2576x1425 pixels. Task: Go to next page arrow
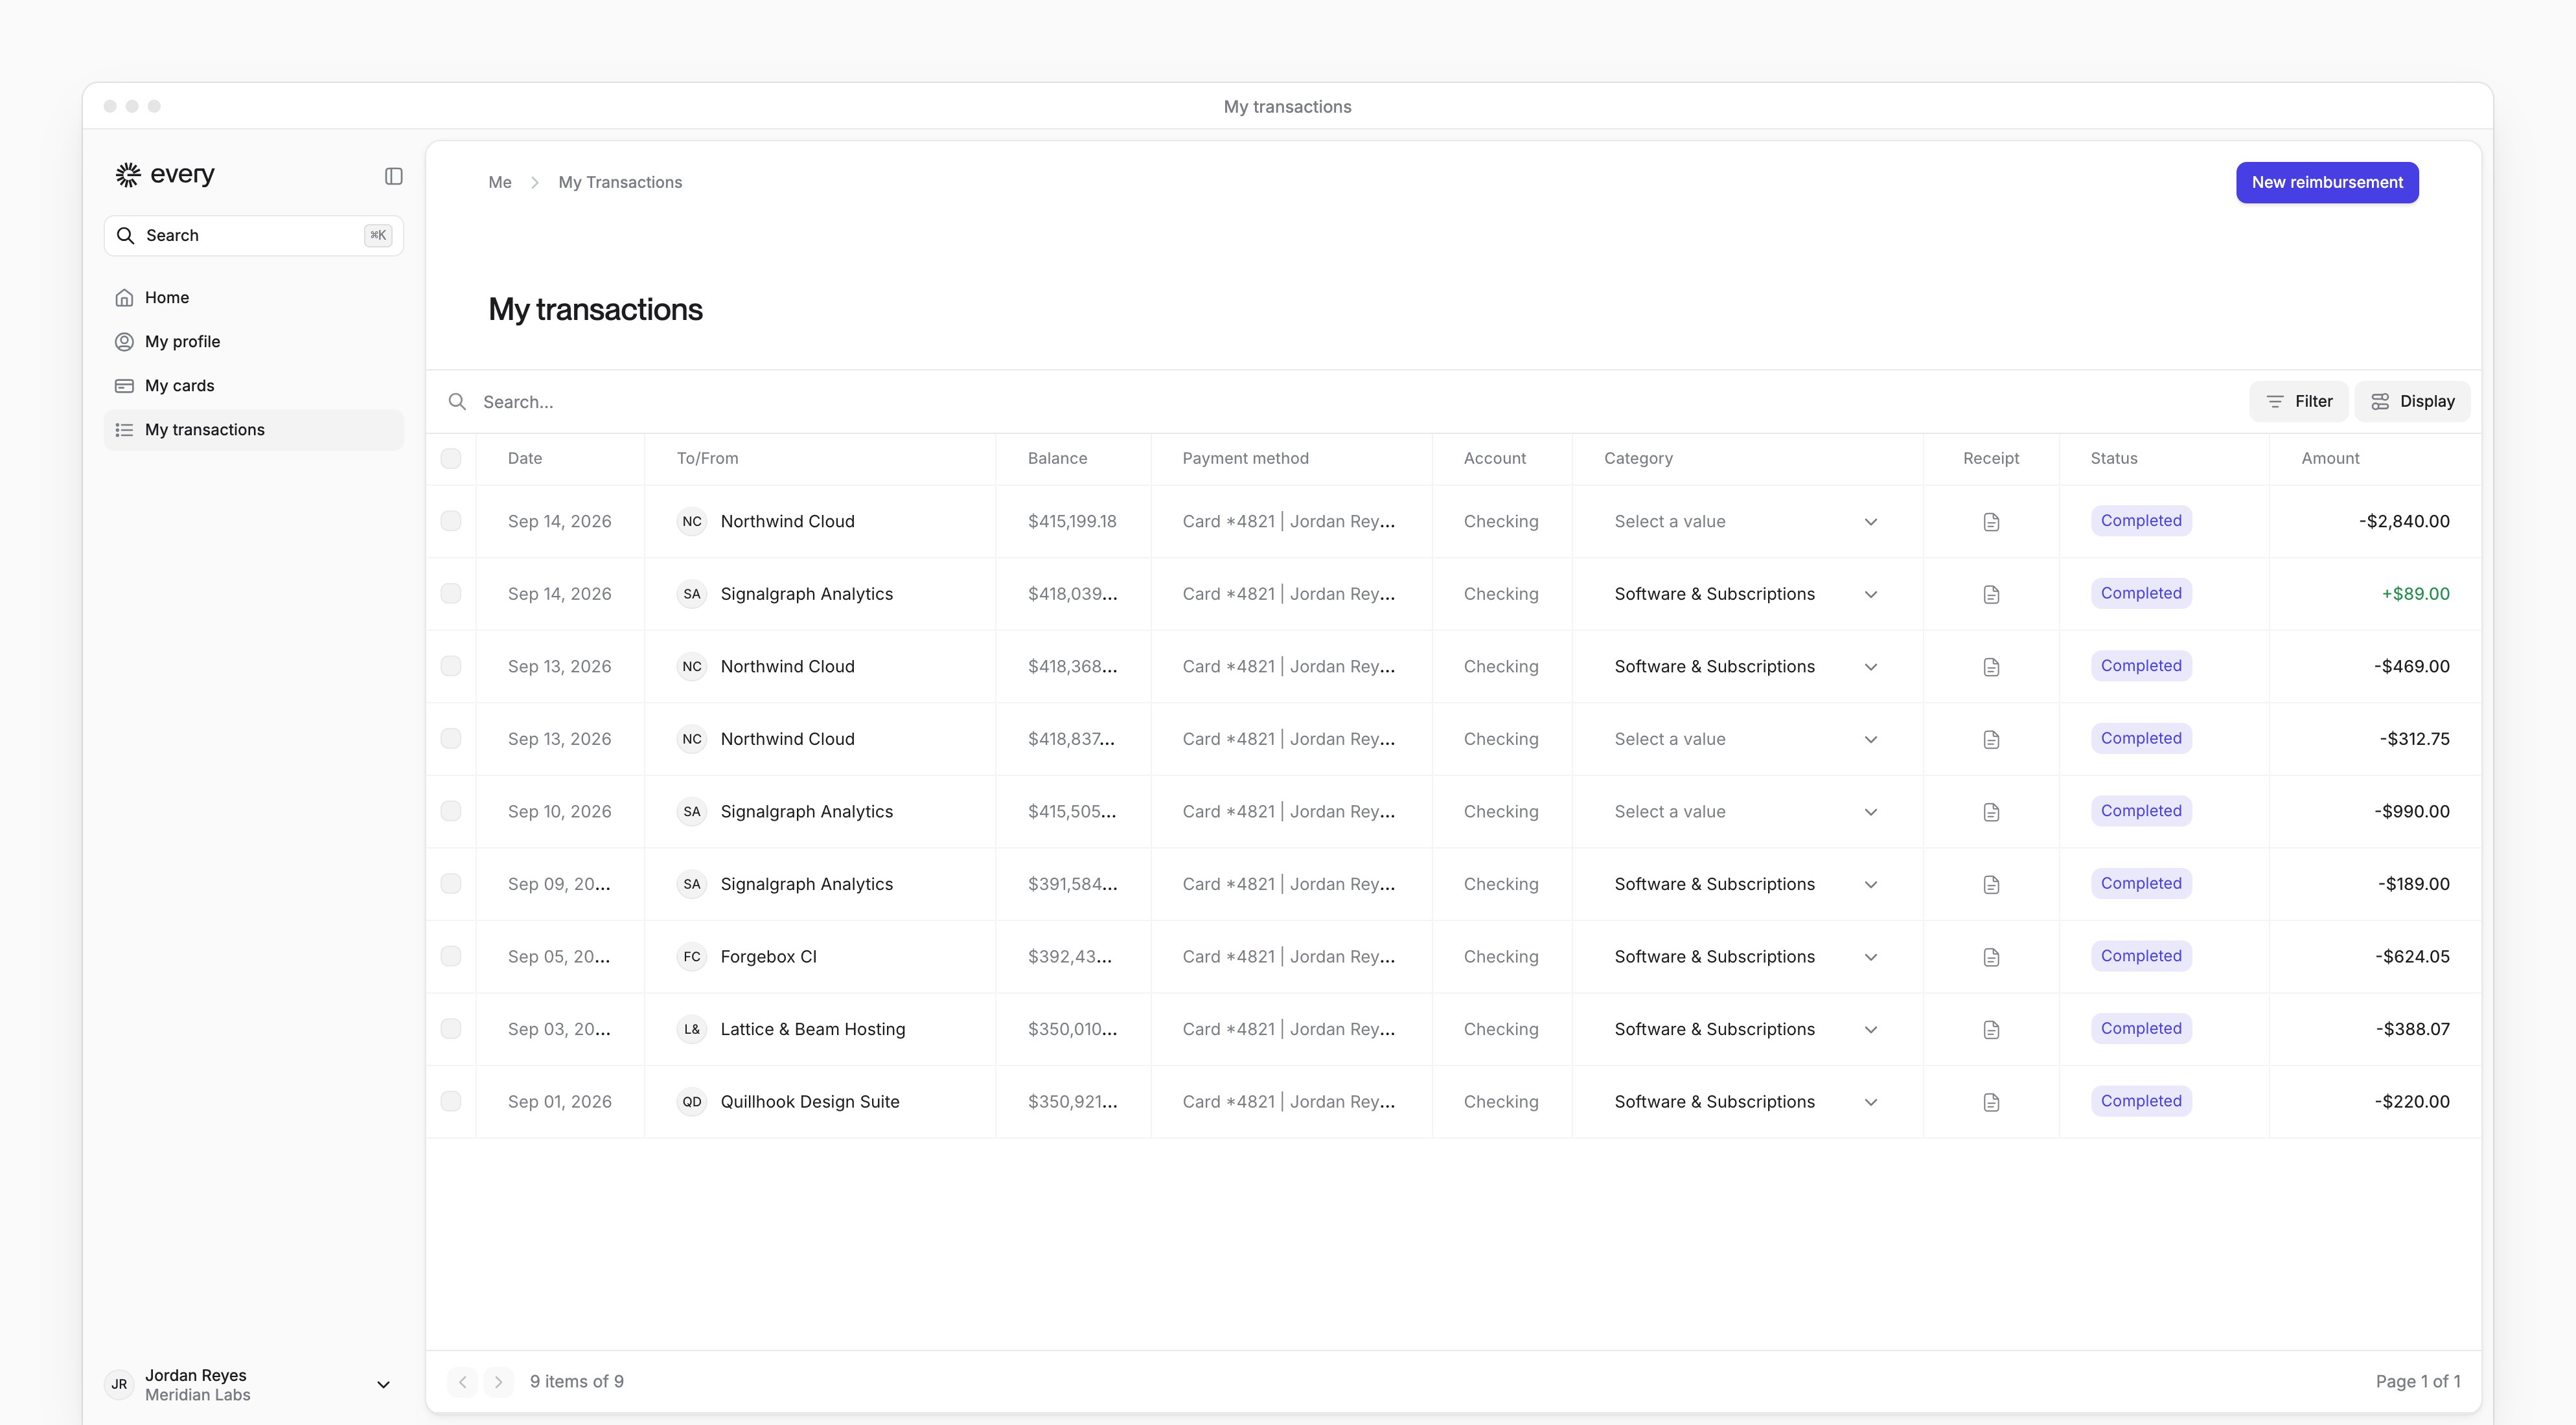pyautogui.click(x=498, y=1381)
